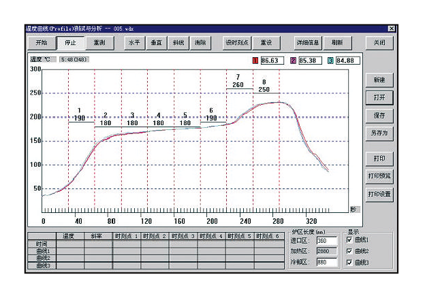Click the 打开 (Open) button
The image size is (423, 298).
pos(379,98)
